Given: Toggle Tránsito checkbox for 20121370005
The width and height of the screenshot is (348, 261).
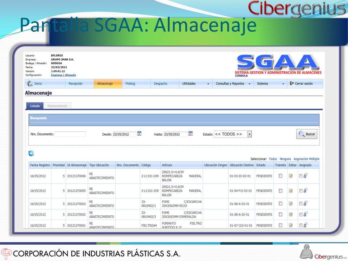Looking at the screenshot, I should [x=281, y=191].
